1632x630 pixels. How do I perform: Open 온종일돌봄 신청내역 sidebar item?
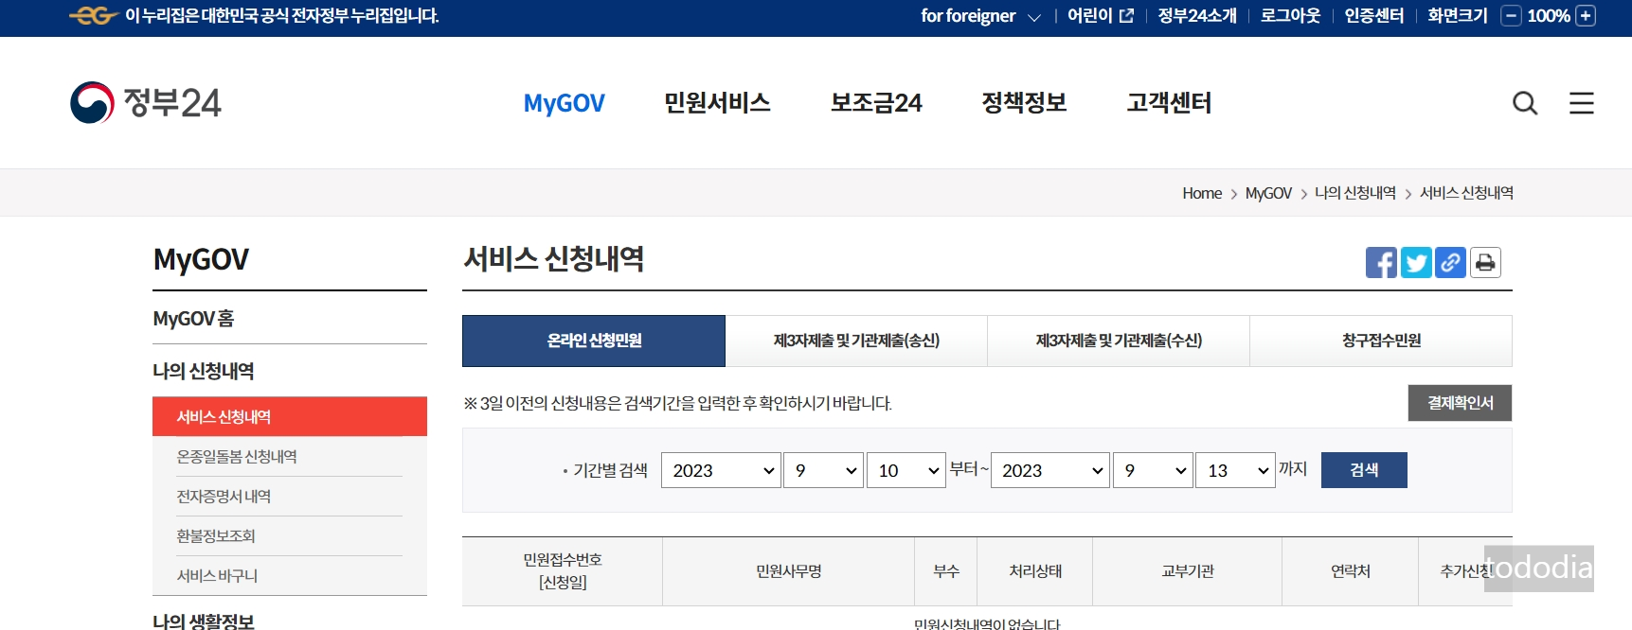pyautogui.click(x=237, y=457)
